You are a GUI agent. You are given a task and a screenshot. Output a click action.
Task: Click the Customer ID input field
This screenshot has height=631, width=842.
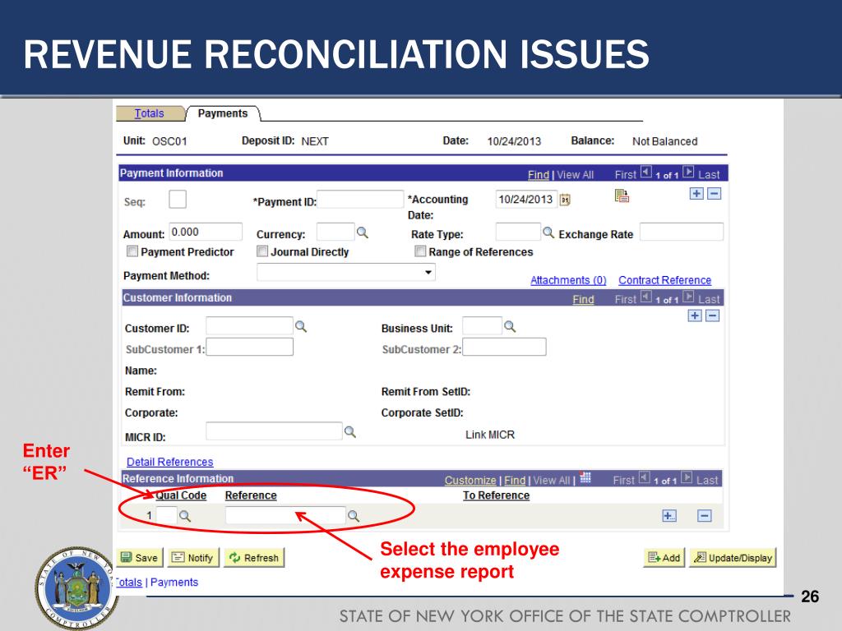[x=249, y=325]
